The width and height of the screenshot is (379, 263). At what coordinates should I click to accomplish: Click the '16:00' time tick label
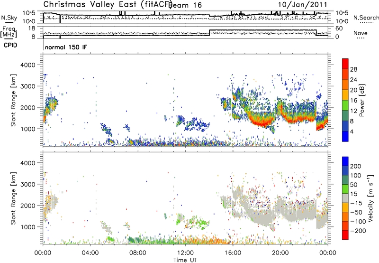pyautogui.click(x=233, y=253)
